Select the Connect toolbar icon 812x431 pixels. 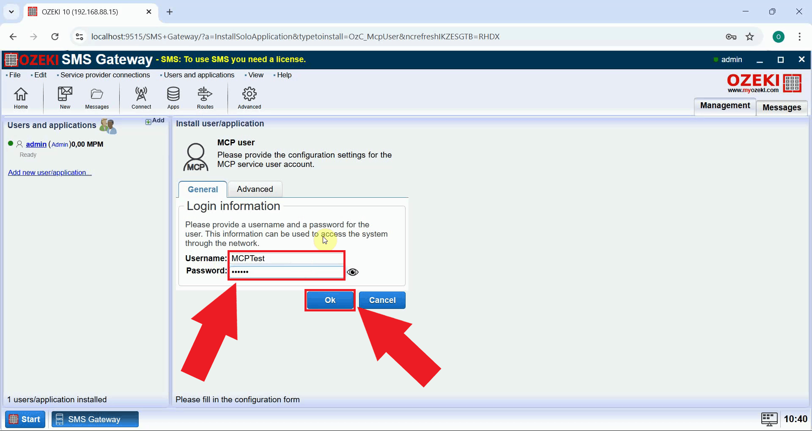coord(141,97)
